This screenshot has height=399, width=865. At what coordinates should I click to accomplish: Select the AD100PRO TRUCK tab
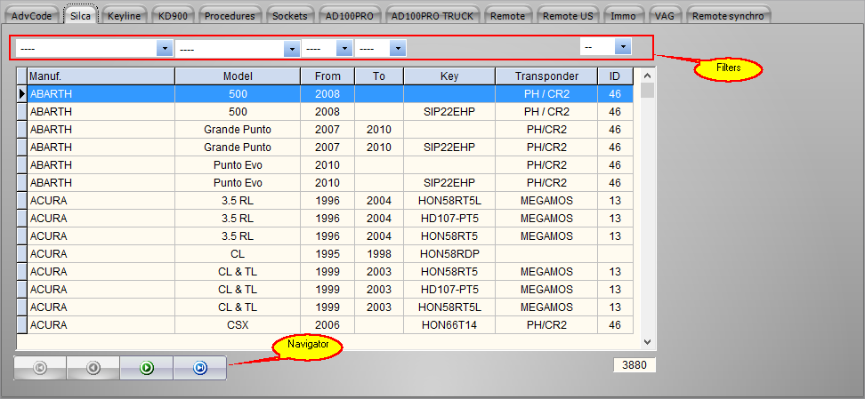coord(434,15)
